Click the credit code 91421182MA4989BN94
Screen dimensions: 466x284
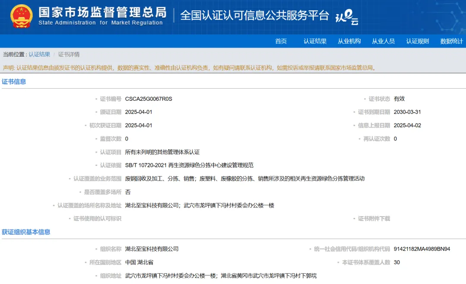(x=422, y=249)
